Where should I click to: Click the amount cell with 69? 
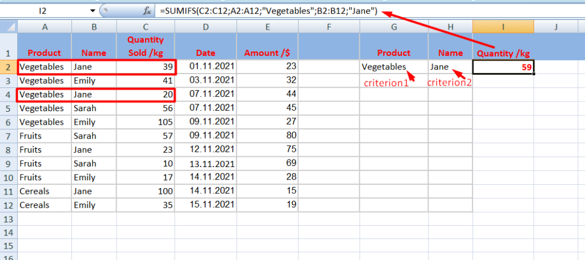click(267, 164)
